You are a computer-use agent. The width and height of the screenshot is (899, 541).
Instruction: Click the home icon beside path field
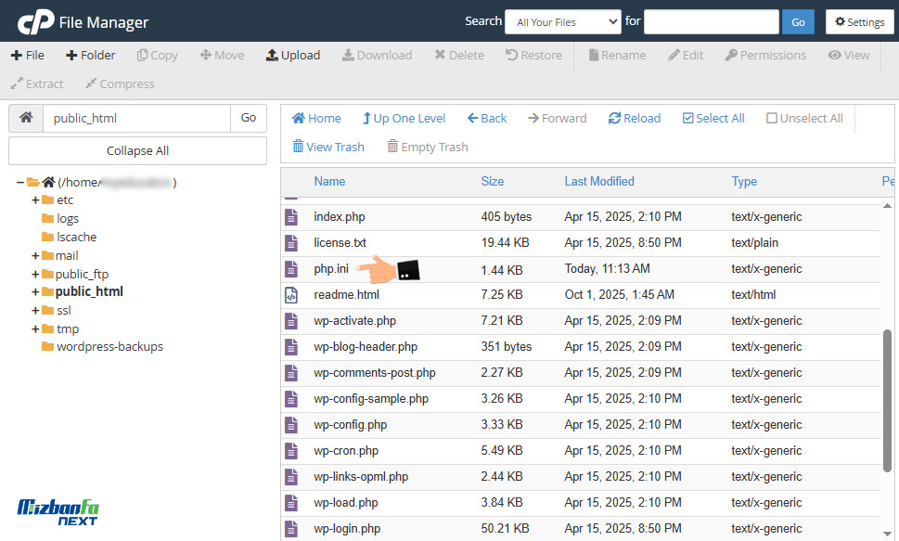coord(26,118)
